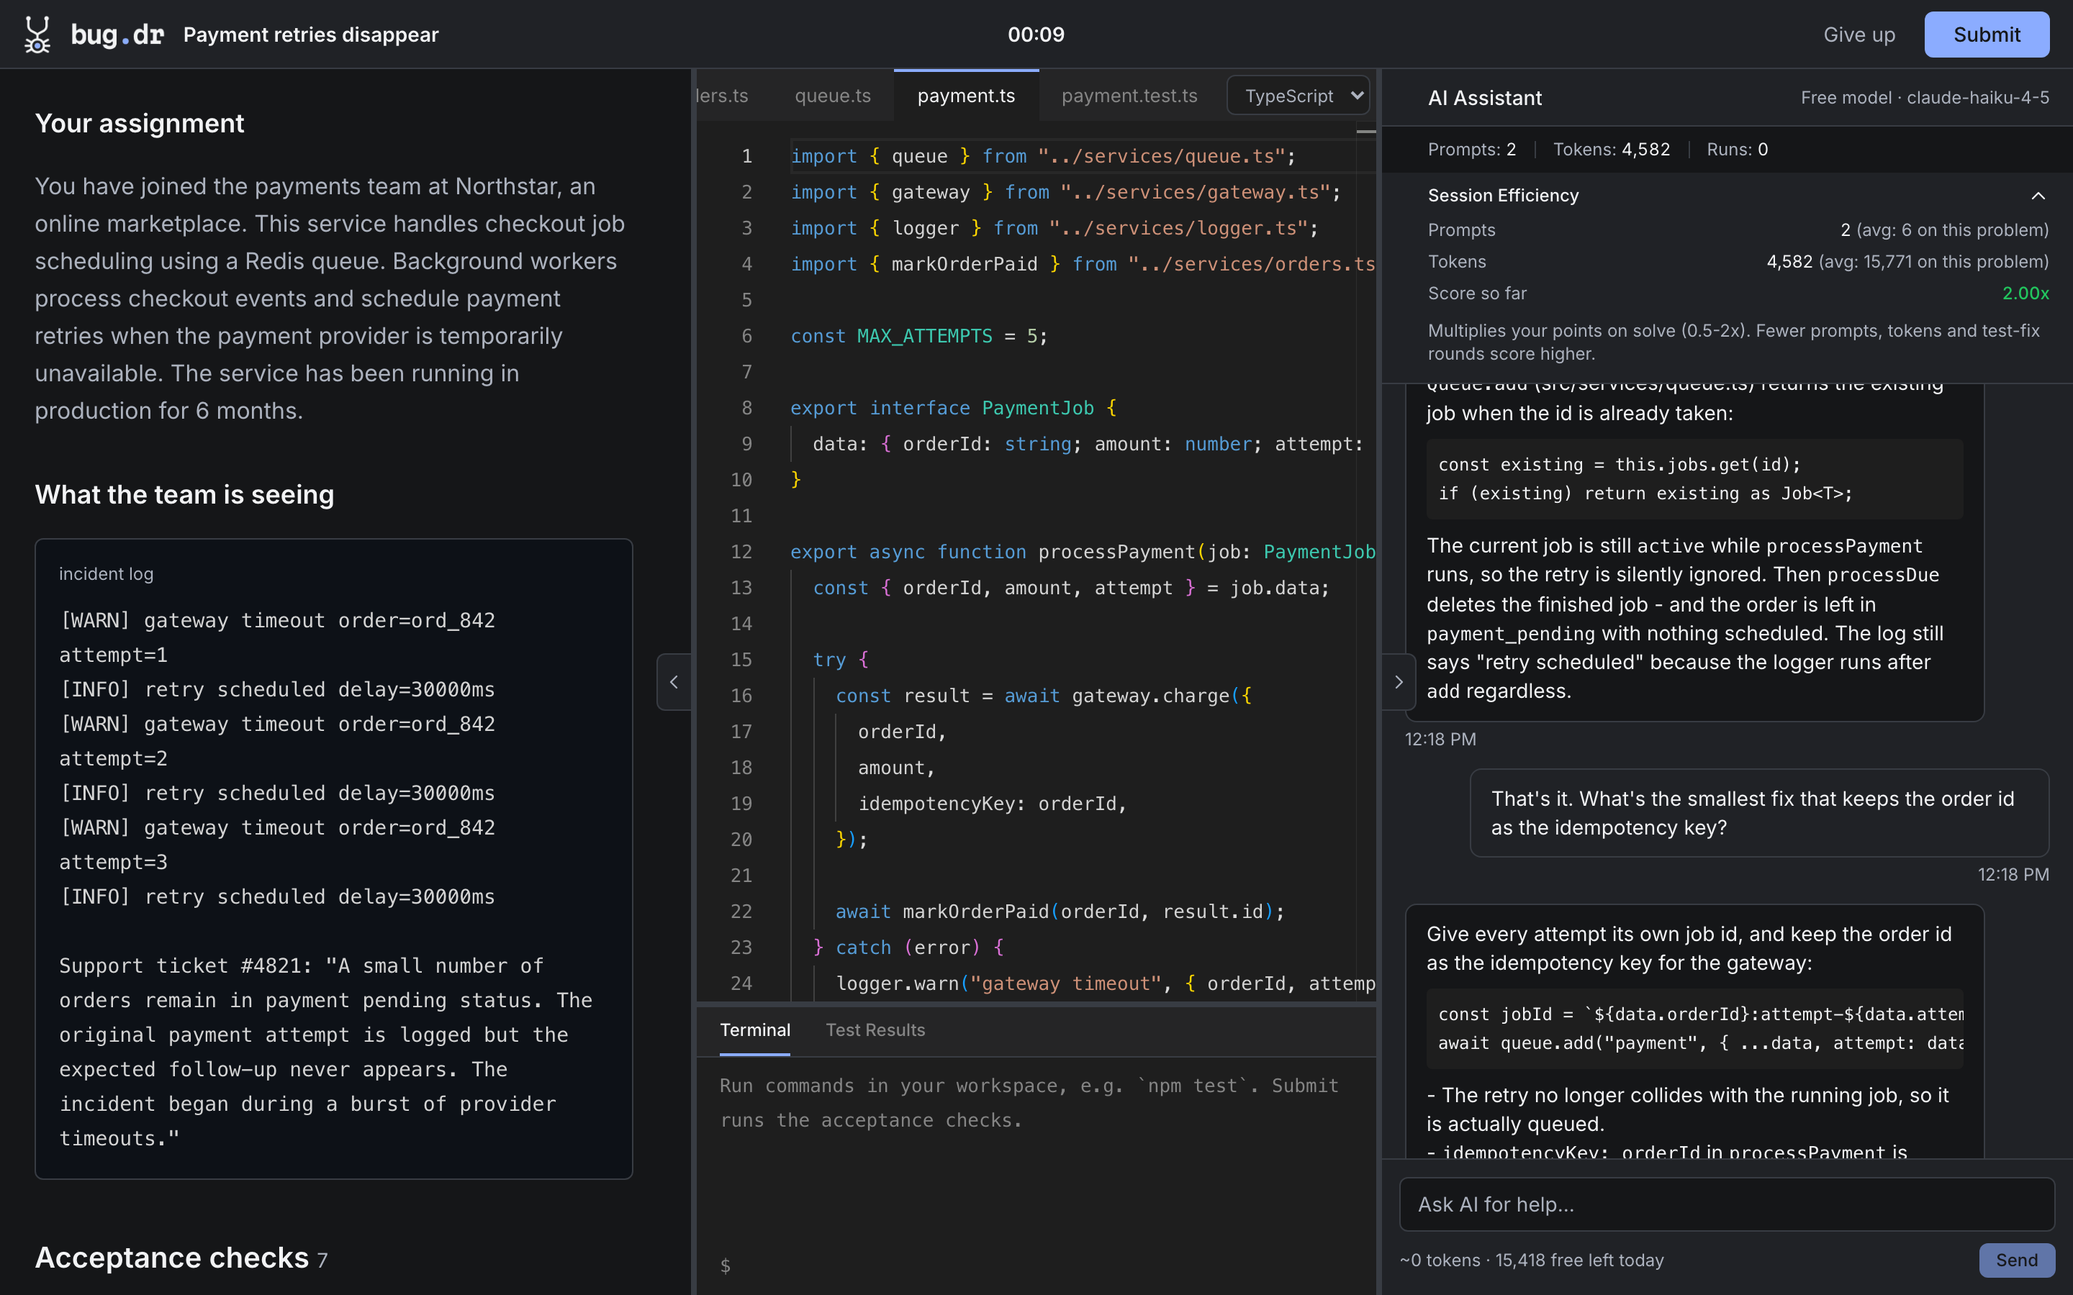Click the 'AI Assistant' panel title
This screenshot has width=2073, height=1295.
(1484, 98)
